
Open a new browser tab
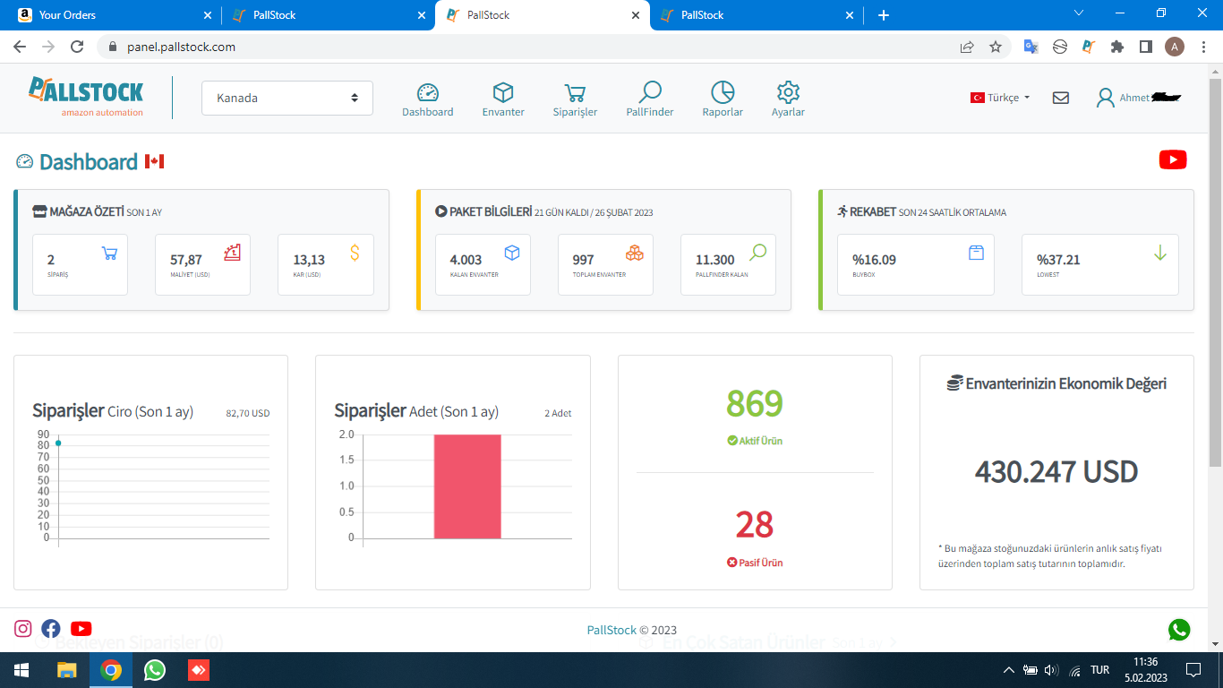(x=884, y=15)
